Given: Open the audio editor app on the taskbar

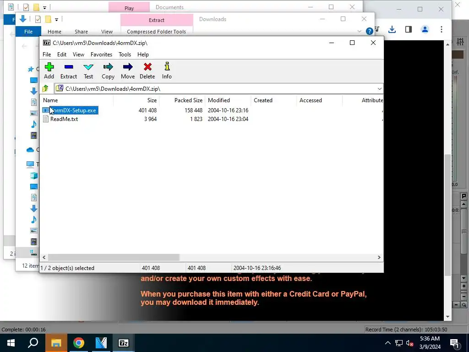Looking at the screenshot, I should [101, 343].
